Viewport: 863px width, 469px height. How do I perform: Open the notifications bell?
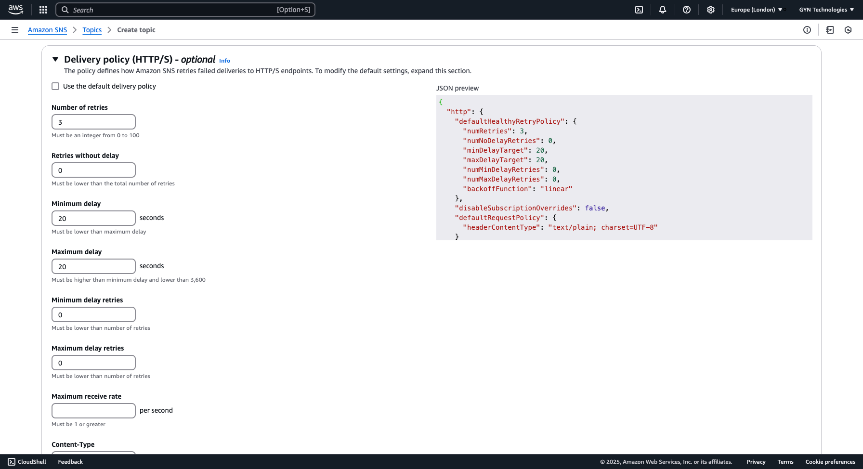click(x=663, y=10)
